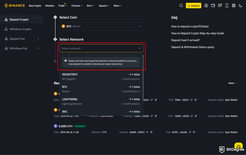
Task: Copy TxID 7f661...fd2c2 with copy icon
Action: (x=195, y=100)
